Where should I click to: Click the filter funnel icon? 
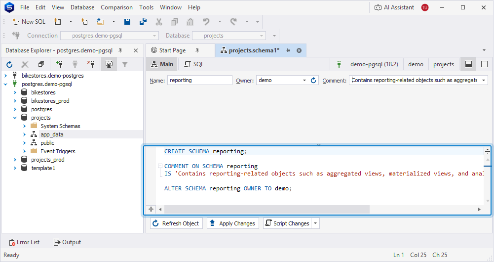tap(125, 64)
